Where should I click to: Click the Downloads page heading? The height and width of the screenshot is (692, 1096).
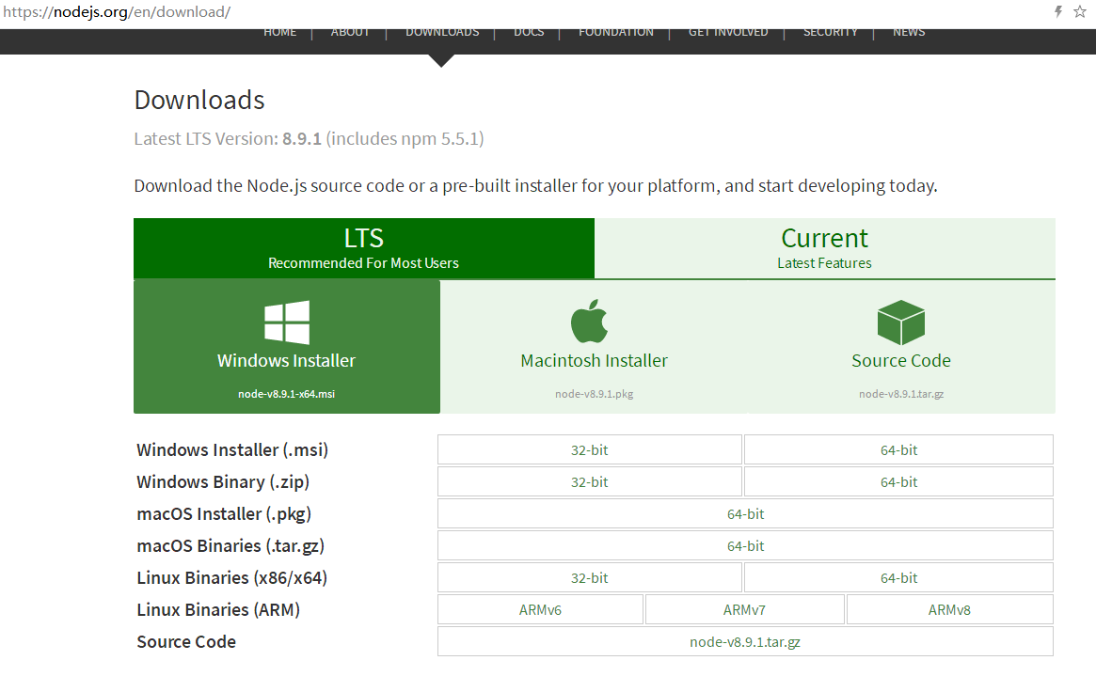(x=199, y=101)
